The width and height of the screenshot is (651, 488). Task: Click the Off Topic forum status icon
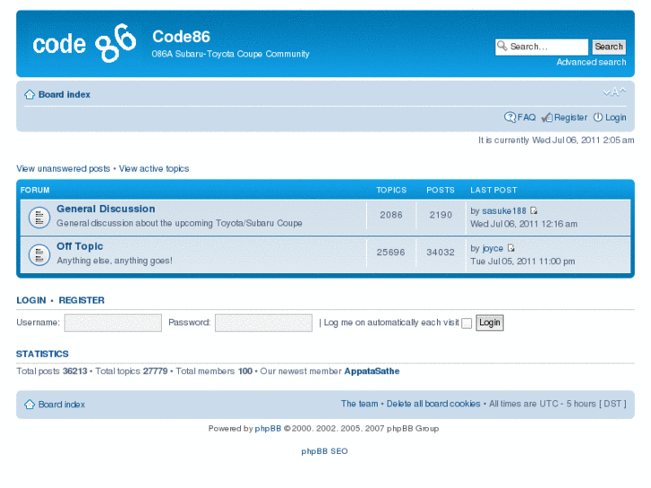tap(39, 254)
